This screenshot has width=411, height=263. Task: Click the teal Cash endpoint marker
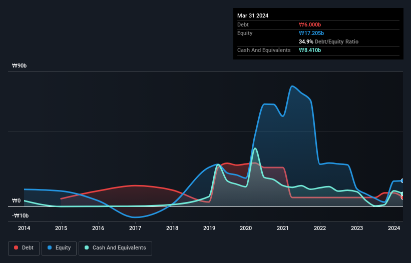402,194
